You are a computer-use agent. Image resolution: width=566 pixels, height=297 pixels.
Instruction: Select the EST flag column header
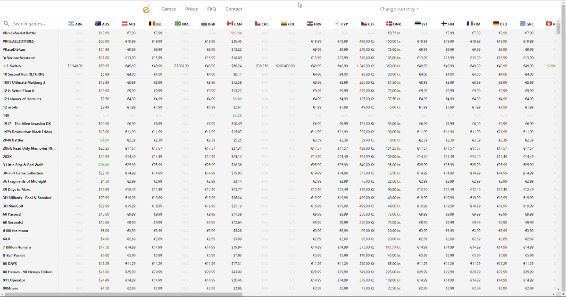[x=421, y=24]
